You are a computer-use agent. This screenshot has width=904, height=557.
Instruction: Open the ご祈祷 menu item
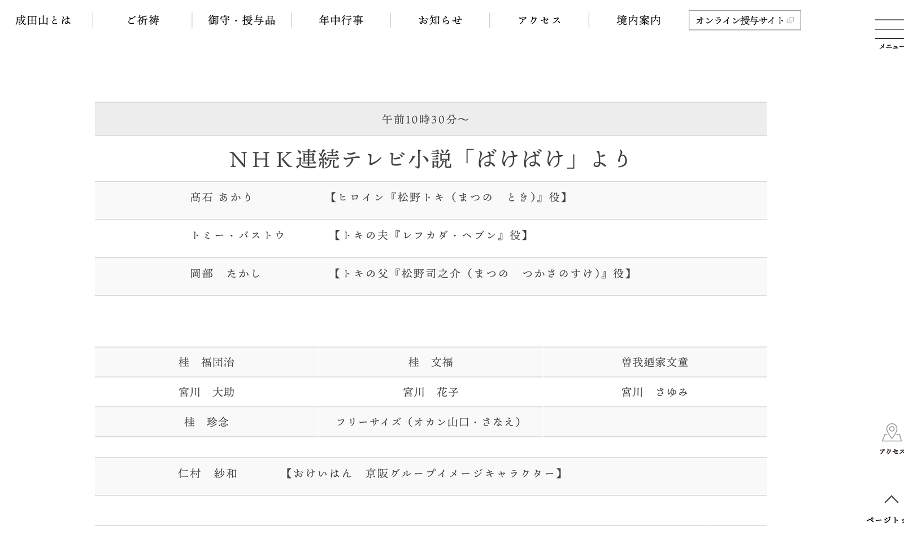(143, 20)
